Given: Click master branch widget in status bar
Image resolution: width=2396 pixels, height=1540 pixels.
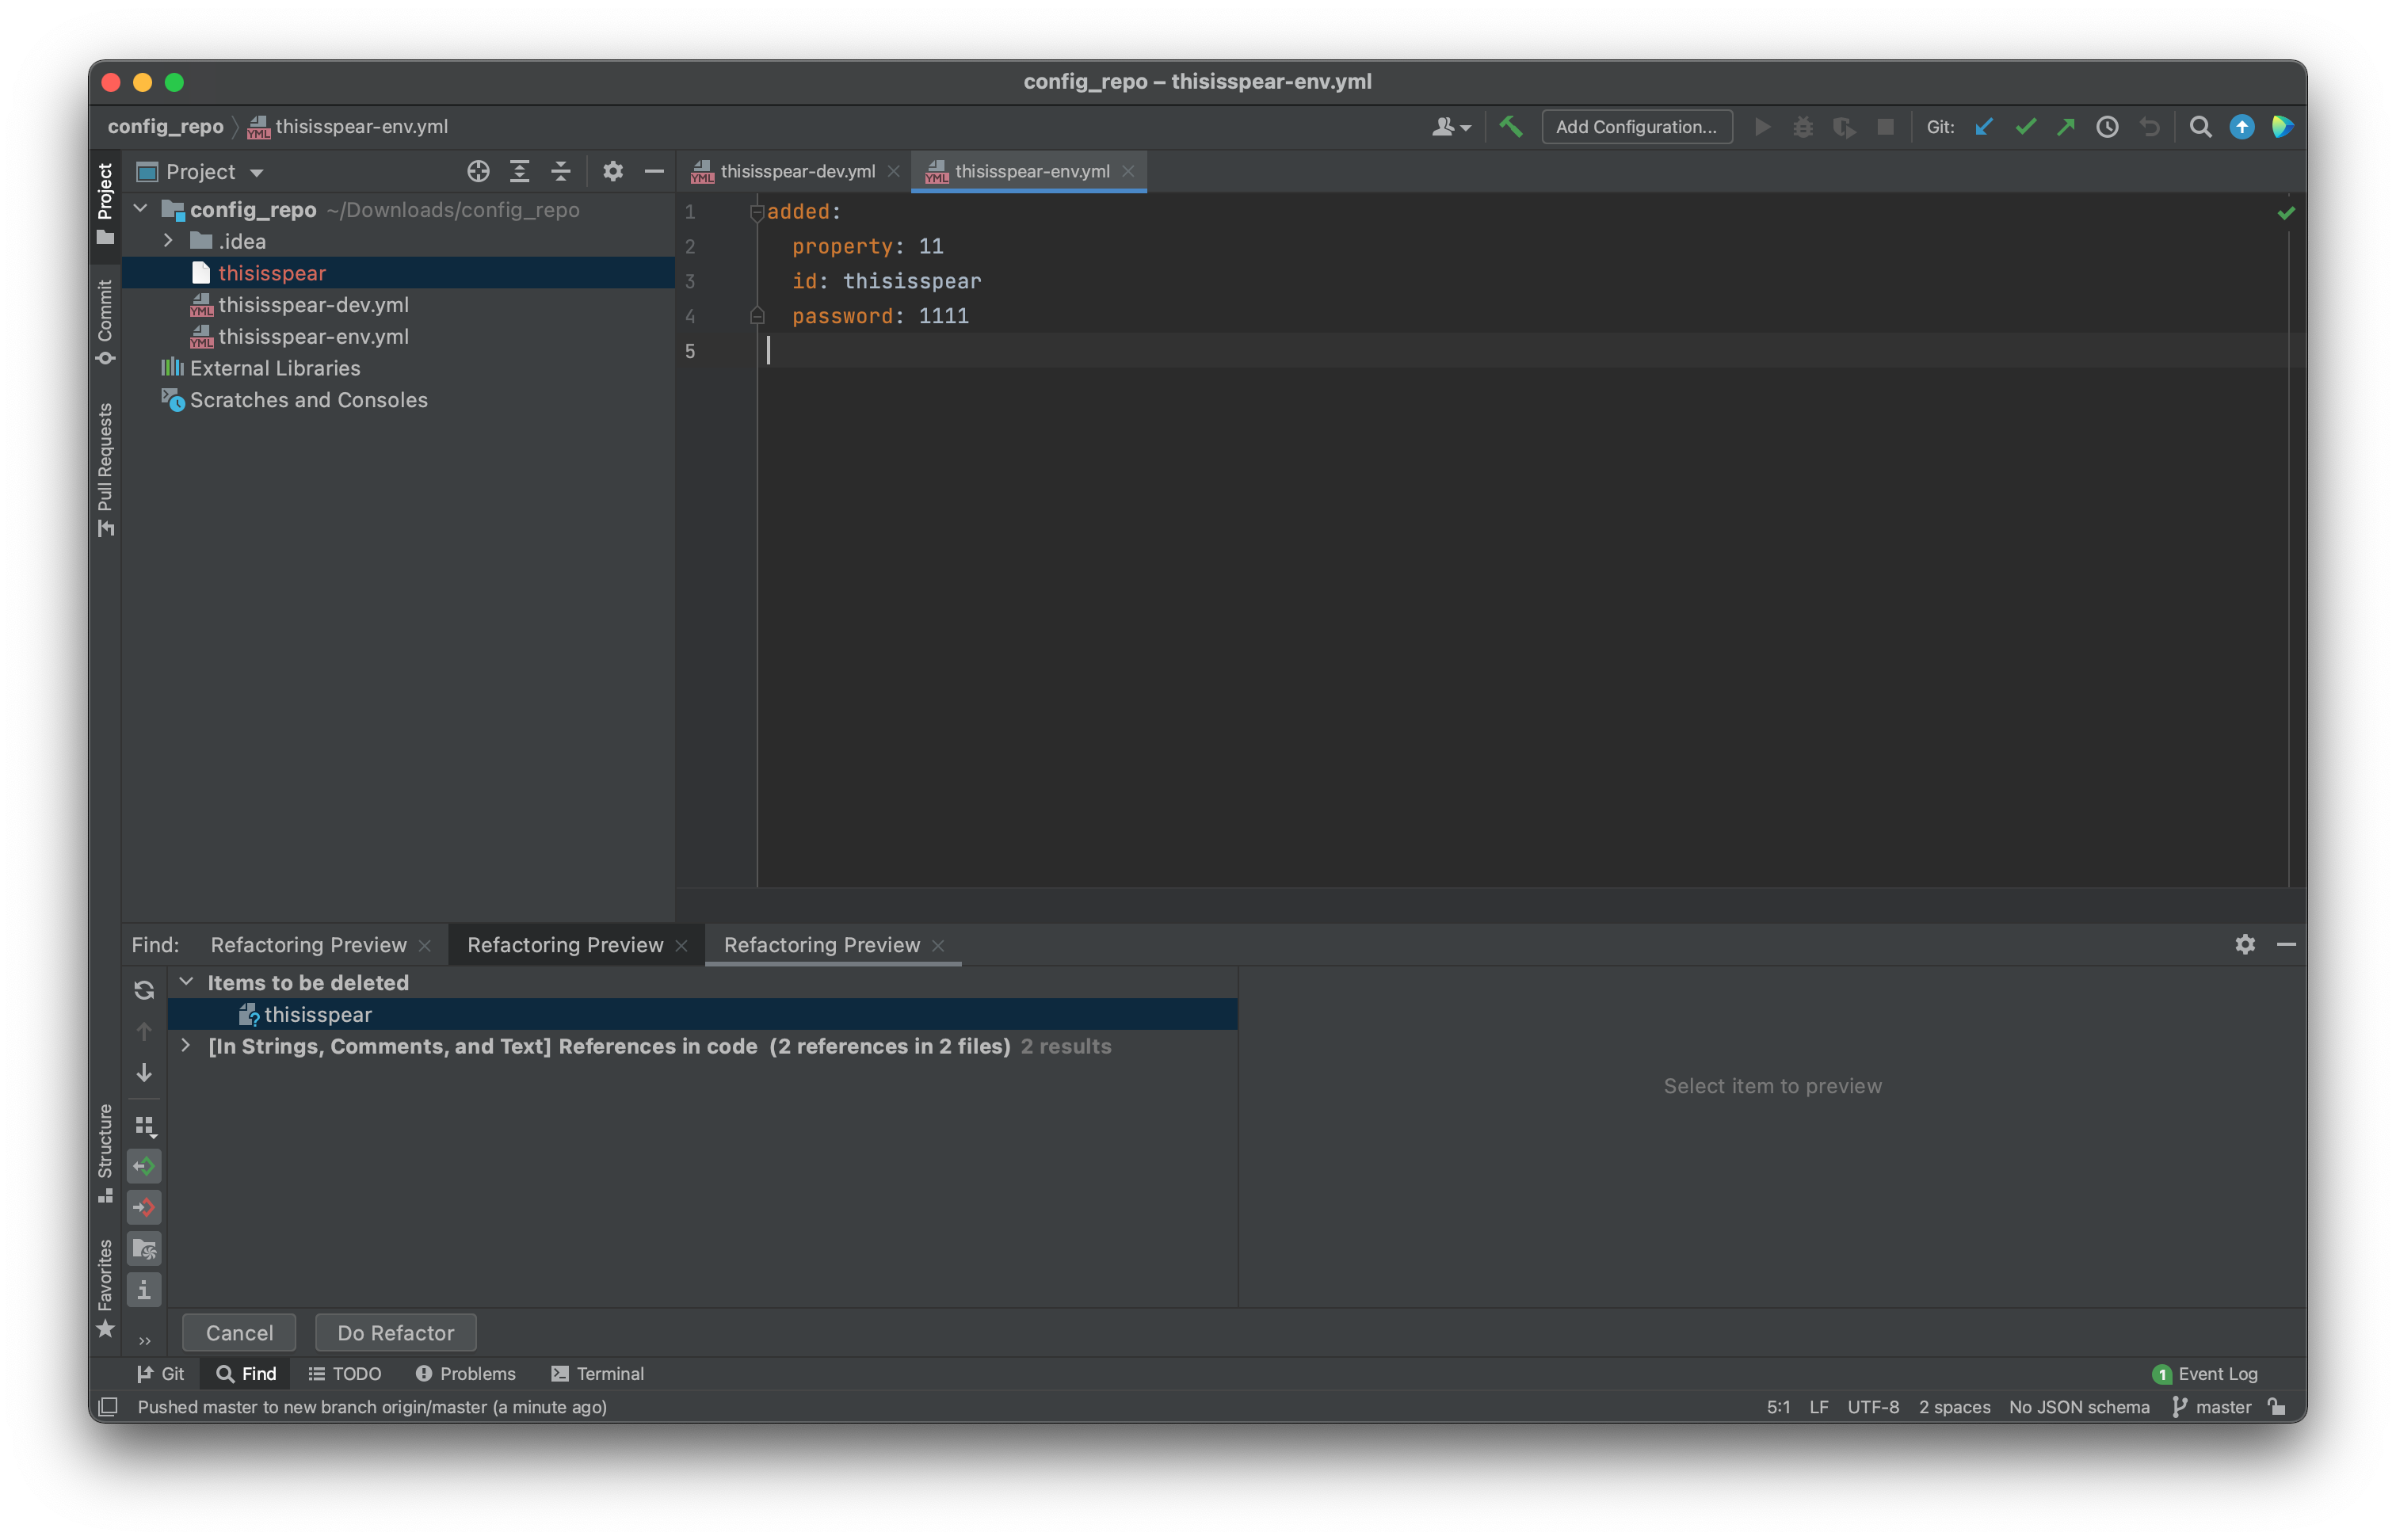Looking at the screenshot, I should 2212,1407.
